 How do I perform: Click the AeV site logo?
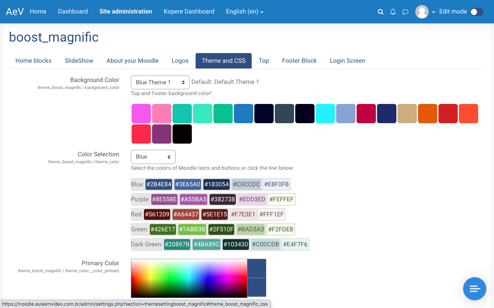point(15,12)
